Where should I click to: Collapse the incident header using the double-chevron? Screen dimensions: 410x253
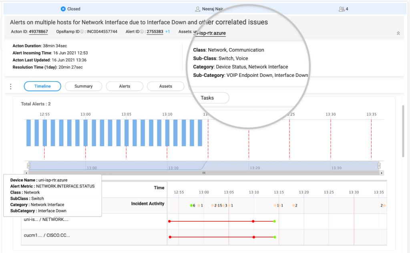point(398,33)
